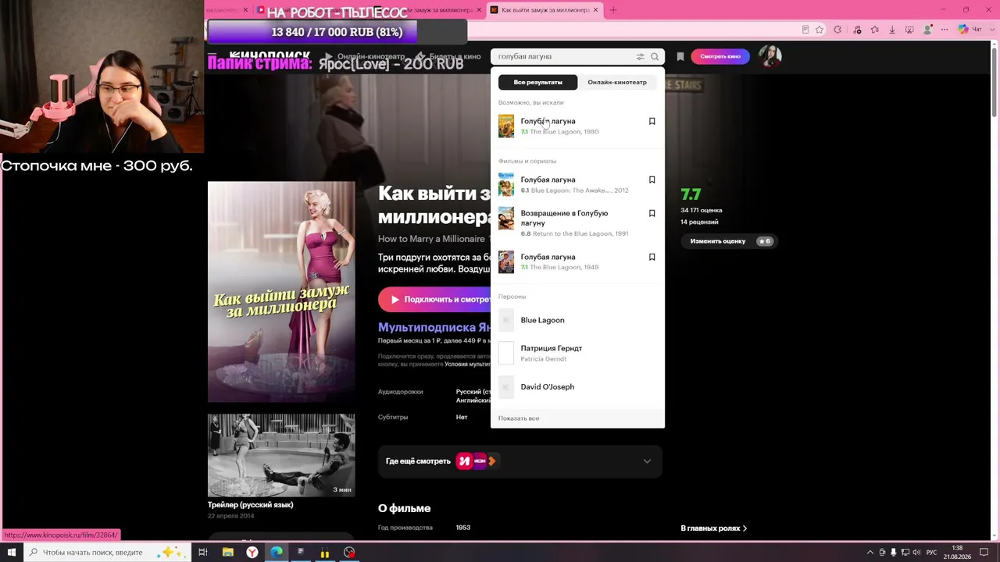Viewport: 1000px width, 562px height.
Task: Bookmark Возвращение в Голубую лагуну result
Action: [652, 213]
